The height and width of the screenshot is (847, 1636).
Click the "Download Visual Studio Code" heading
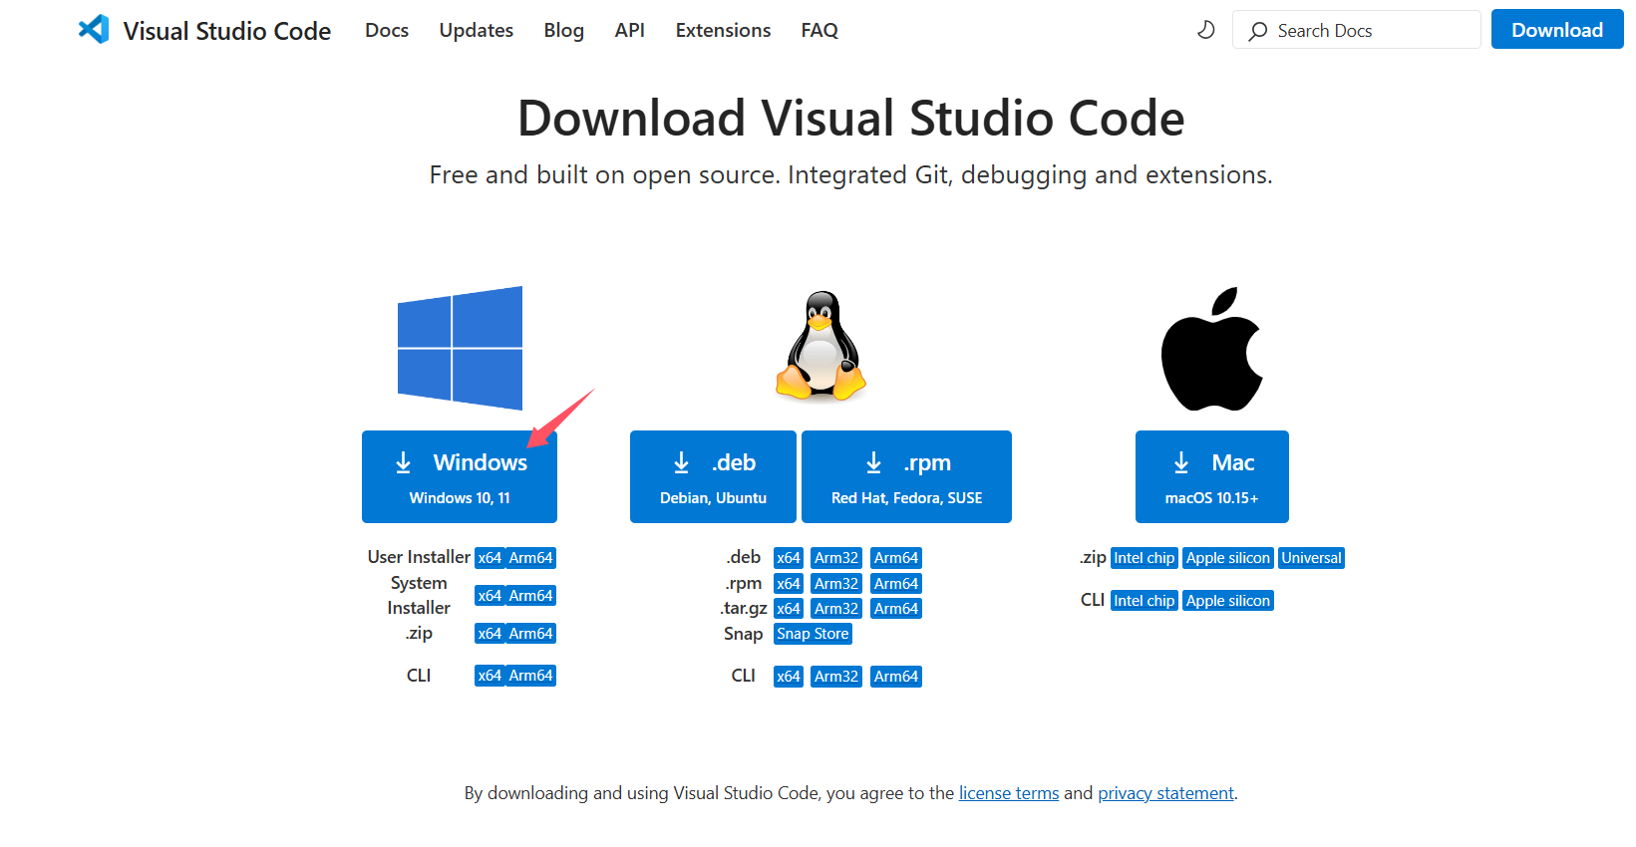851,119
